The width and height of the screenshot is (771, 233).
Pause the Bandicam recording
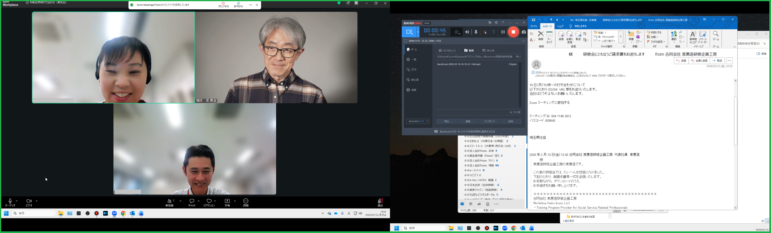503,32
